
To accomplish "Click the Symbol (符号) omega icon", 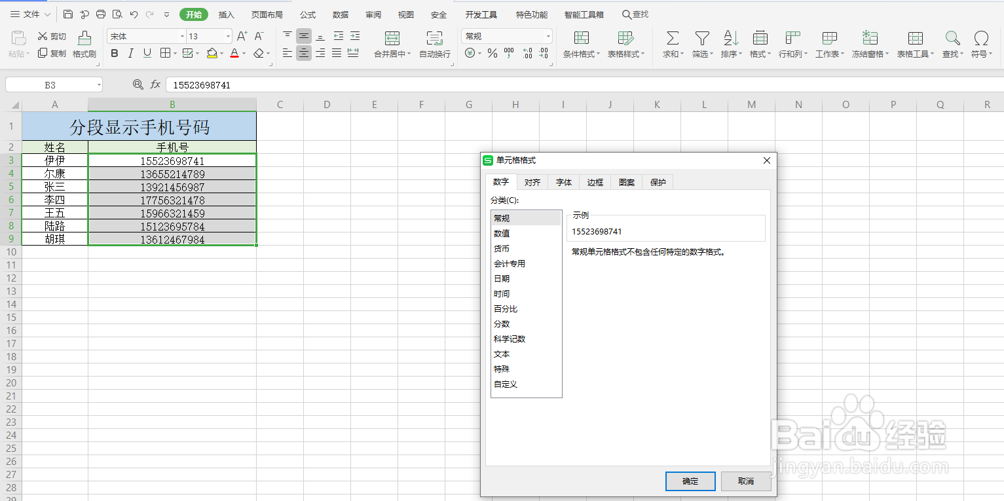I will tap(981, 38).
